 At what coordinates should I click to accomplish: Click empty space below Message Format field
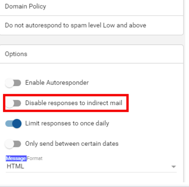pos(91,177)
